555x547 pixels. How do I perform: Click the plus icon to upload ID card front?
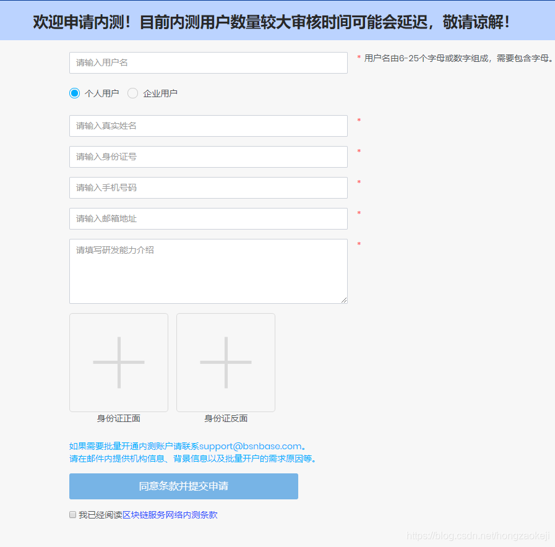pyautogui.click(x=118, y=362)
